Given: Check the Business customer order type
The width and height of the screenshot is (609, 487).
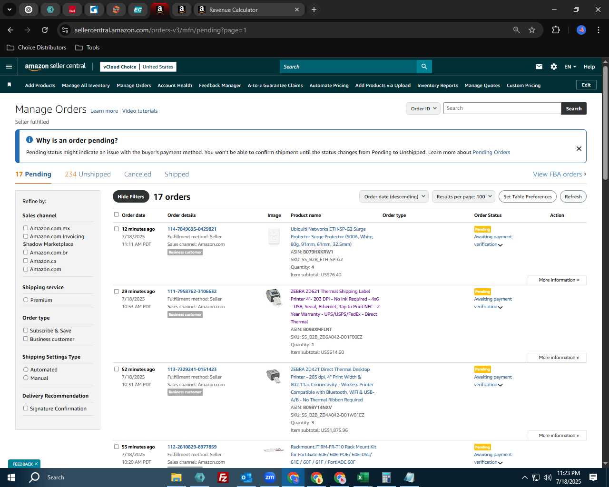Looking at the screenshot, I should click(26, 339).
